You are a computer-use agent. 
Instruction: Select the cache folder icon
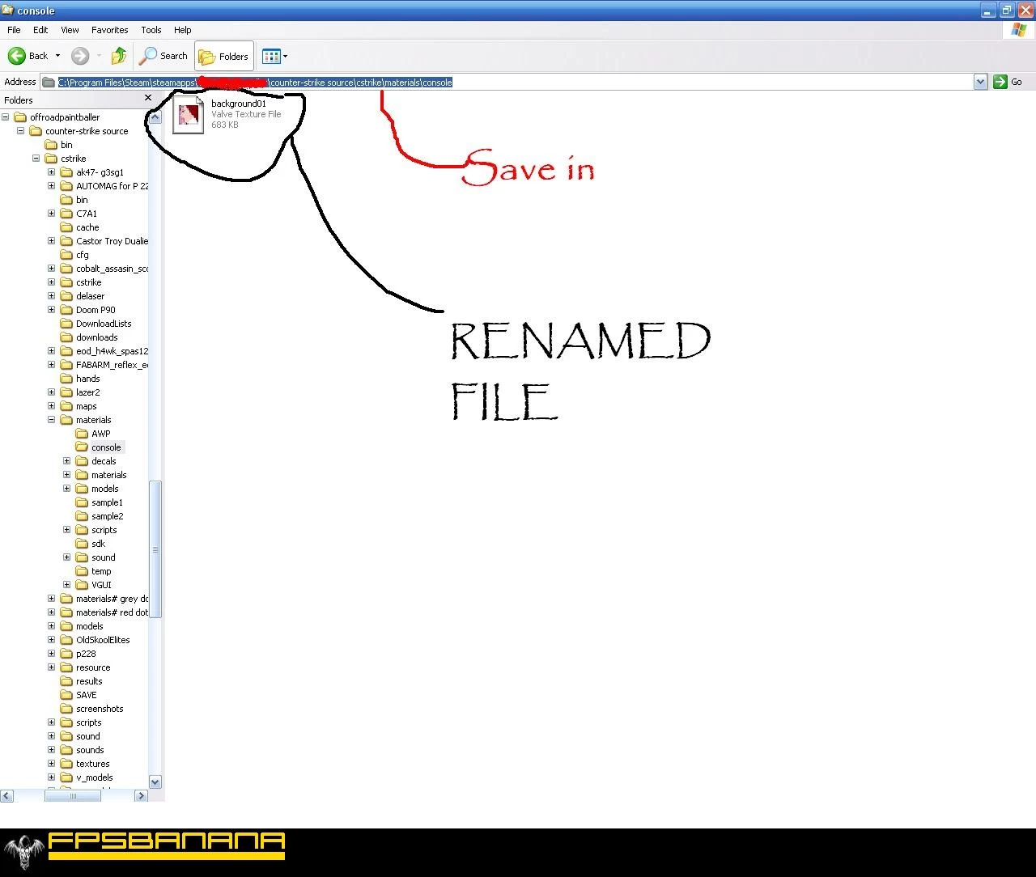(66, 227)
